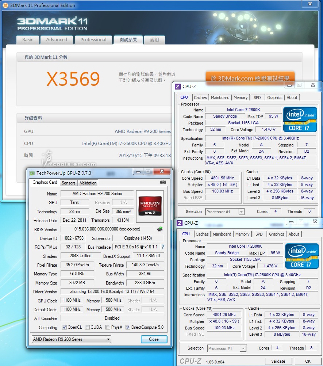The width and height of the screenshot is (323, 366).
Task: Click the Intel Core i7 logo in upper CPU-Z
Action: (x=300, y=119)
